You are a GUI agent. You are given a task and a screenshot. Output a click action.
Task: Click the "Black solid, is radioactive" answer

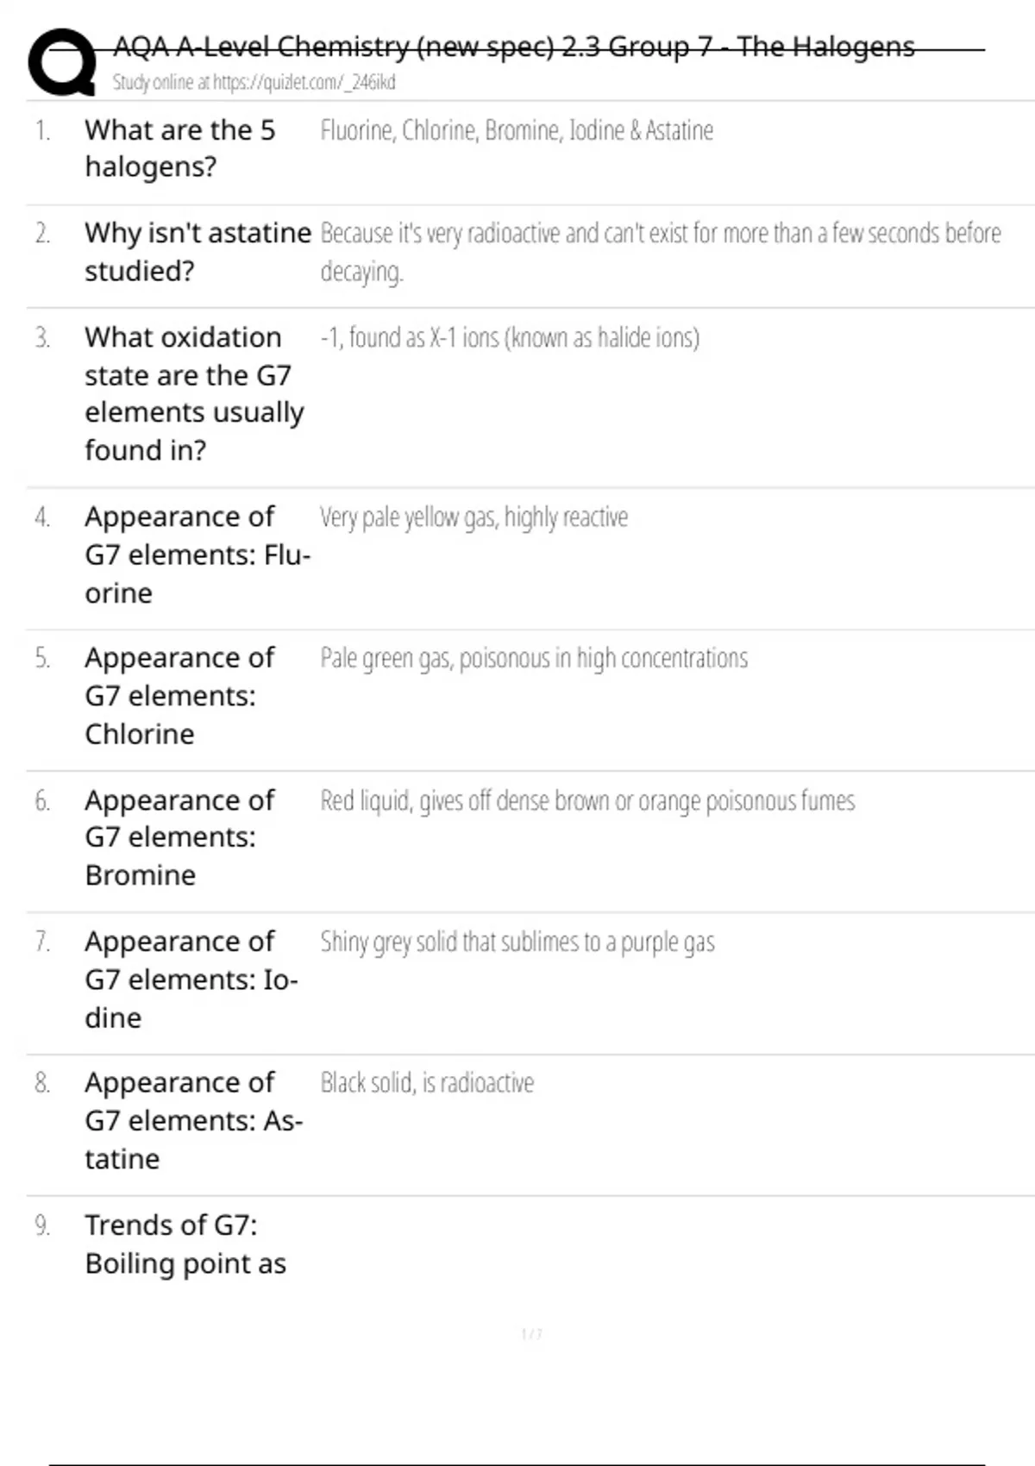(x=427, y=1083)
